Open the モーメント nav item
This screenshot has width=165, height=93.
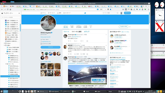tap(51, 13)
